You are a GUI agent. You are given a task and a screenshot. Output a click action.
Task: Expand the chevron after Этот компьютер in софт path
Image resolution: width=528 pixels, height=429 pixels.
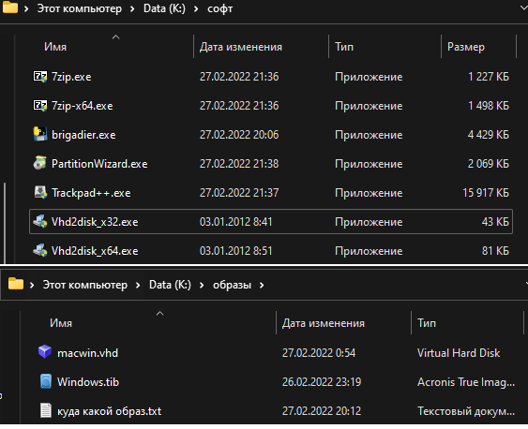click(x=132, y=8)
